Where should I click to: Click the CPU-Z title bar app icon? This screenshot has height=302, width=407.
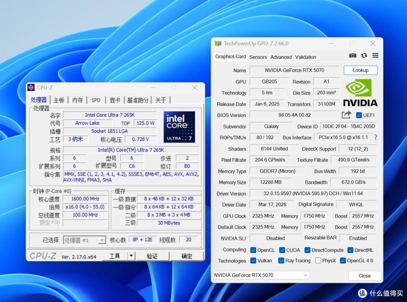pyautogui.click(x=31, y=88)
